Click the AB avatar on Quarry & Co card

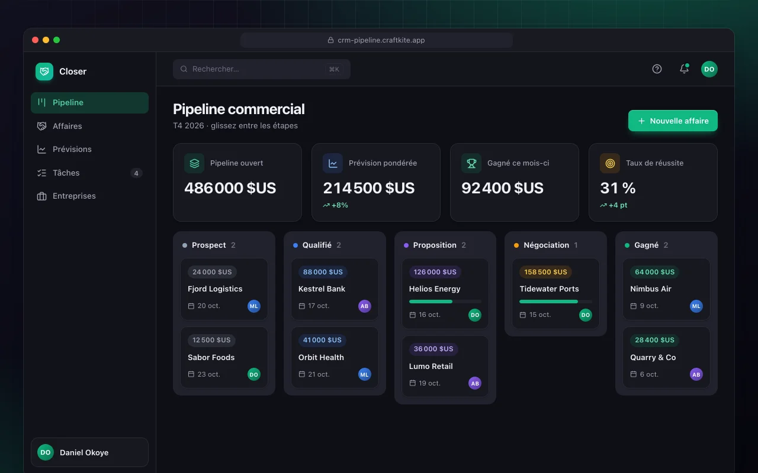click(x=696, y=375)
